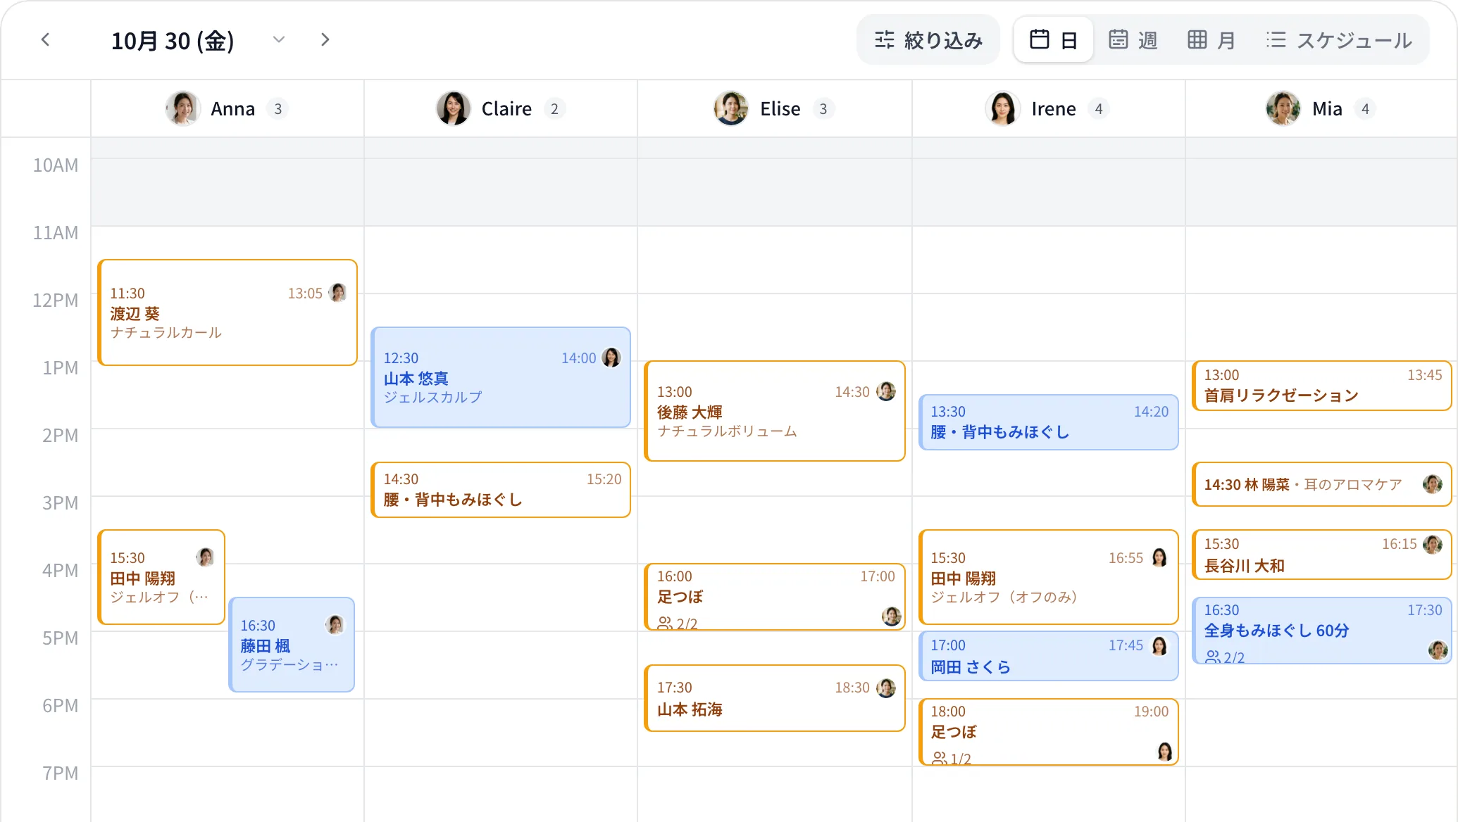This screenshot has height=822, width=1458.
Task: Click the staff avatar in 岡田 さくら appointment
Action: point(1159,645)
